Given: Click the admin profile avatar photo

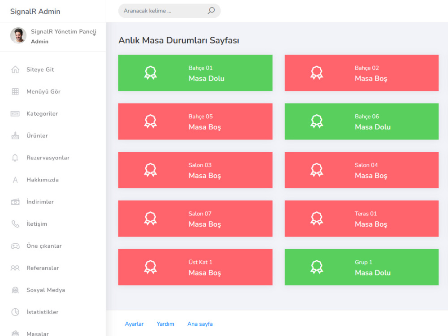Looking at the screenshot, I should [x=18, y=35].
